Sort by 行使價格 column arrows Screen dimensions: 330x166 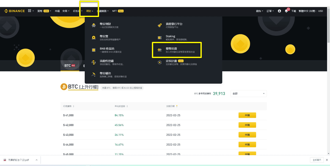[x=73, y=106]
